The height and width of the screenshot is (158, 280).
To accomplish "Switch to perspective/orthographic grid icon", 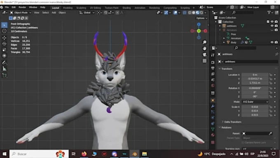I will (x=205, y=61).
